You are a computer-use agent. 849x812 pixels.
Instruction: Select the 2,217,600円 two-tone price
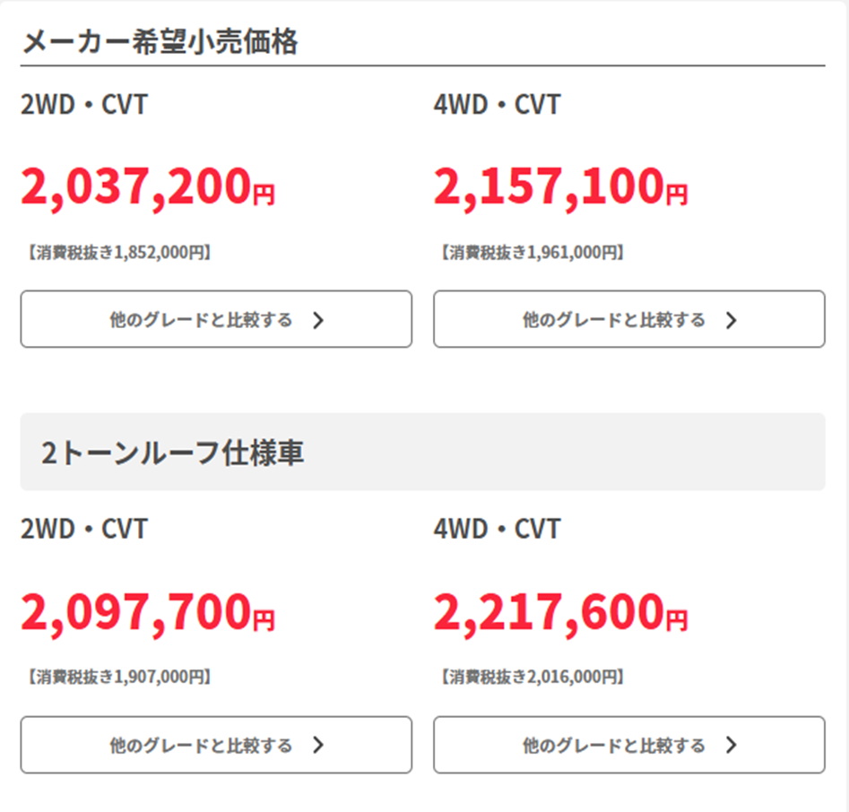click(x=561, y=613)
